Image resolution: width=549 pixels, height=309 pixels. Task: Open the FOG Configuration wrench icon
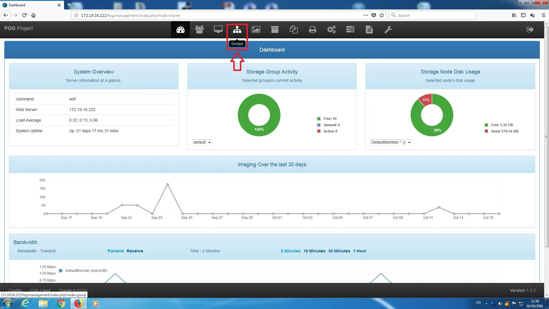pos(388,29)
